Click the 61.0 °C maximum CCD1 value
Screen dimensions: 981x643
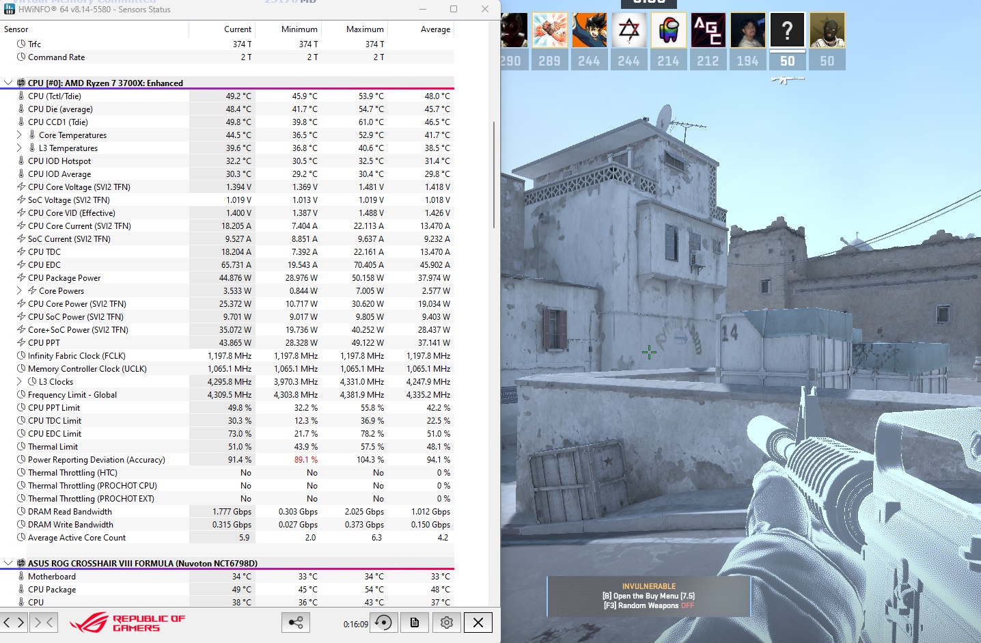pyautogui.click(x=371, y=122)
